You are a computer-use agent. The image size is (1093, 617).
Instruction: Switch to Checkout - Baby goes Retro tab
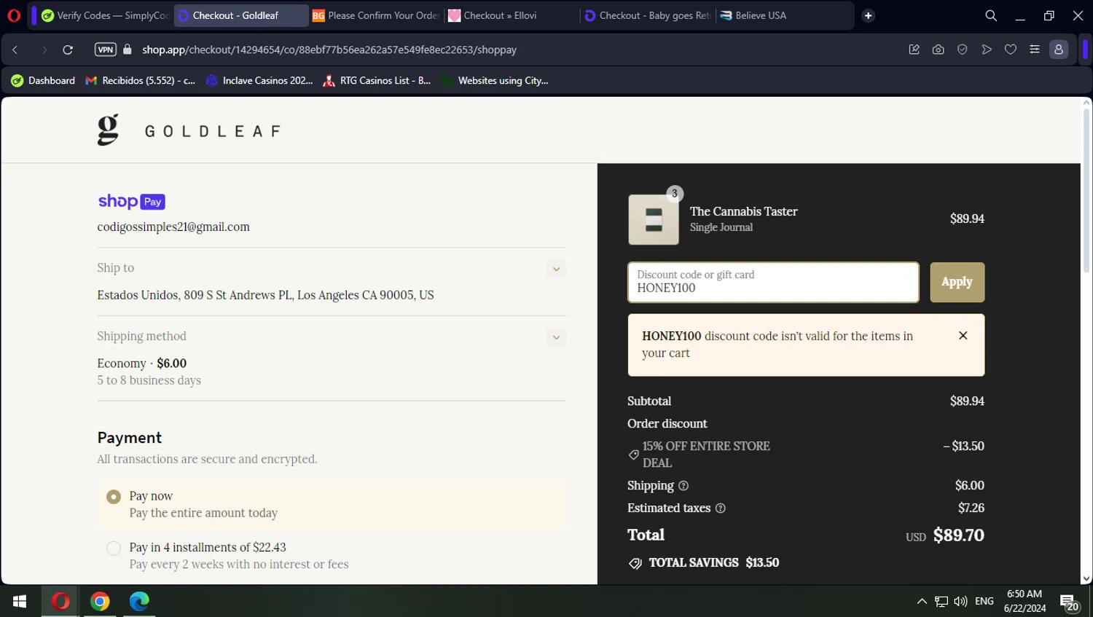(x=647, y=15)
